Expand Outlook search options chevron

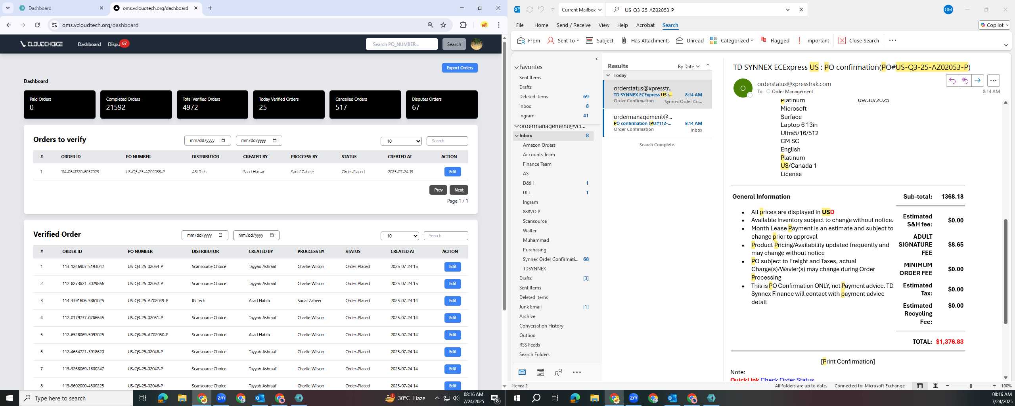787,10
